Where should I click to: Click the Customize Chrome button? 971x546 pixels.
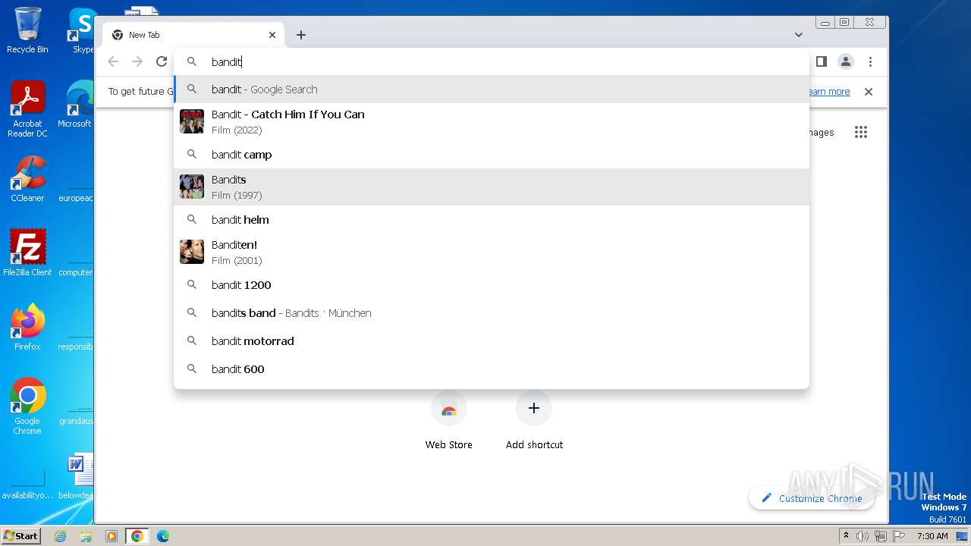[812, 498]
